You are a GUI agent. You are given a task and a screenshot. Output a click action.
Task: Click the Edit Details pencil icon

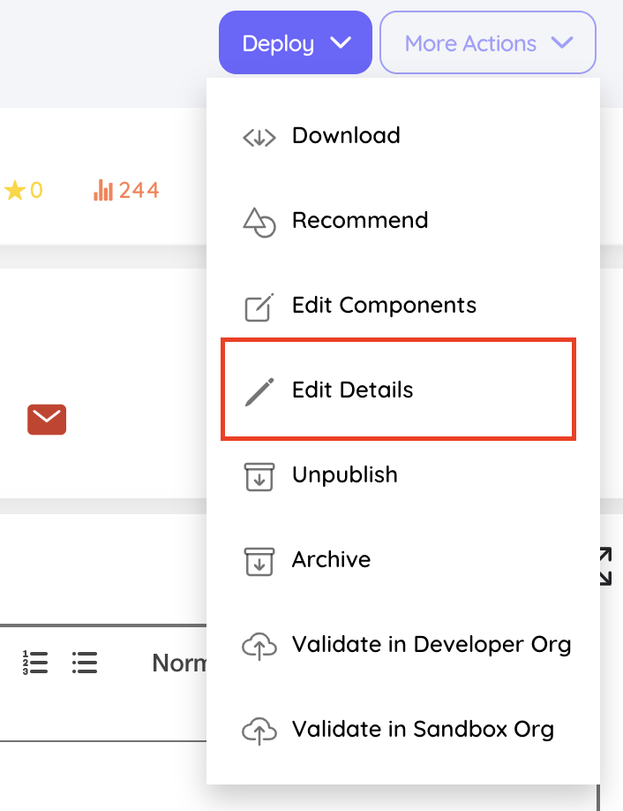(259, 392)
